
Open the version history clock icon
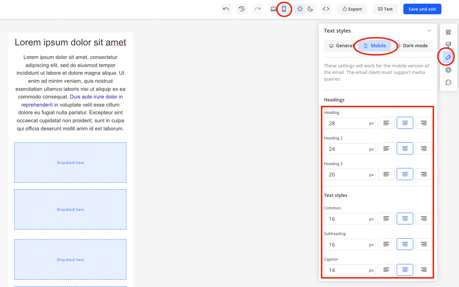pyautogui.click(x=241, y=9)
